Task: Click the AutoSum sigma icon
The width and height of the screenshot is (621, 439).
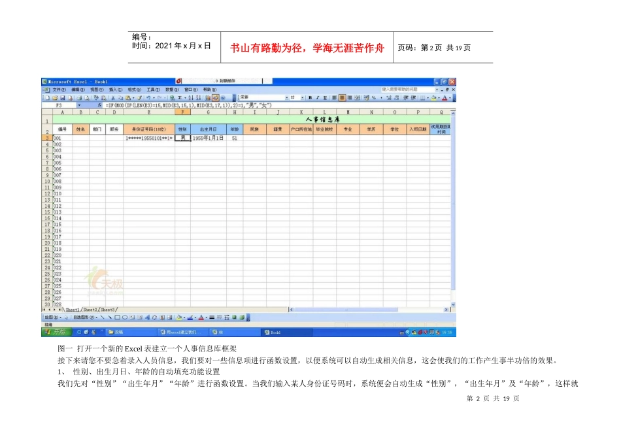Action: pyautogui.click(x=179, y=98)
